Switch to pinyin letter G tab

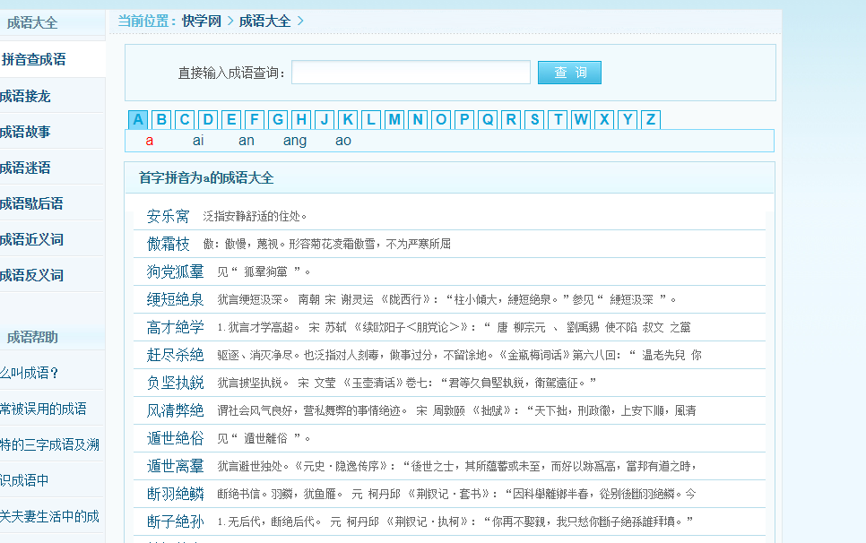(277, 118)
